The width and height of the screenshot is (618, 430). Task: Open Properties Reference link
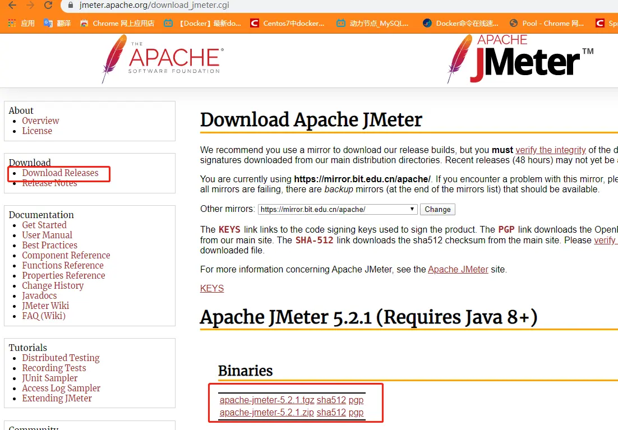coord(63,275)
